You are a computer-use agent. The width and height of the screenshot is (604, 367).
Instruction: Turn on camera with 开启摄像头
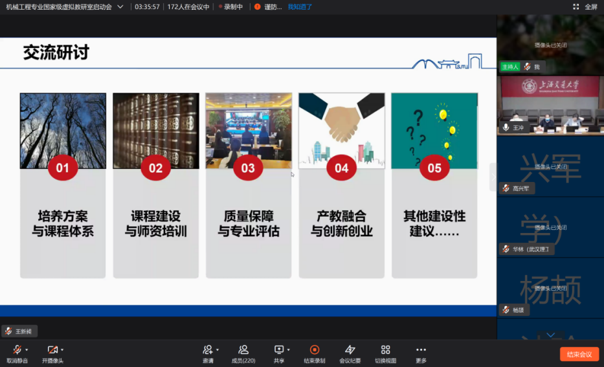click(52, 350)
